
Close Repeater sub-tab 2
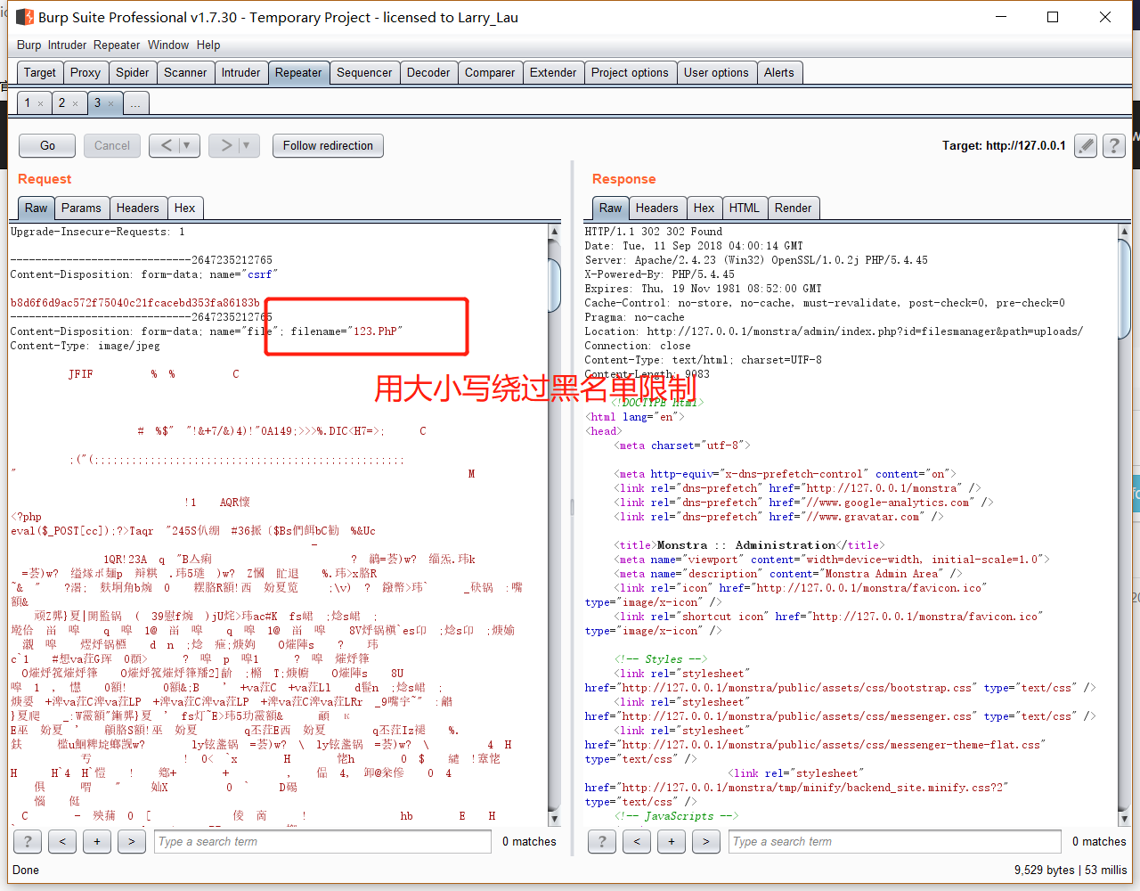[75, 103]
